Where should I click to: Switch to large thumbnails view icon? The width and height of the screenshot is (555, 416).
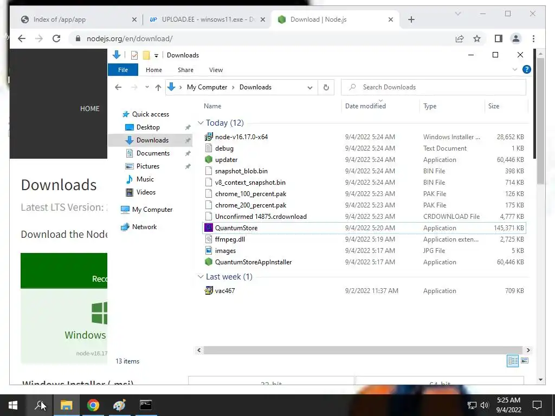(x=525, y=361)
